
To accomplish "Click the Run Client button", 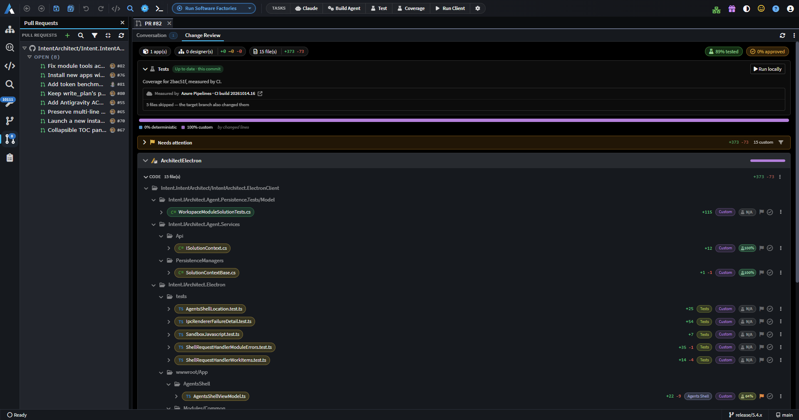I will pyautogui.click(x=450, y=8).
